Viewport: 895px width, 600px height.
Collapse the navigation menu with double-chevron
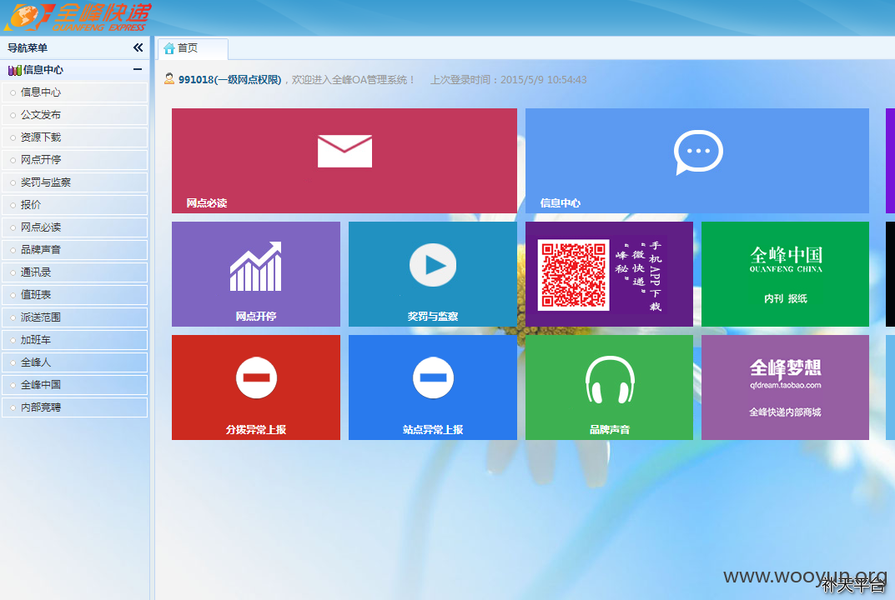pyautogui.click(x=138, y=47)
